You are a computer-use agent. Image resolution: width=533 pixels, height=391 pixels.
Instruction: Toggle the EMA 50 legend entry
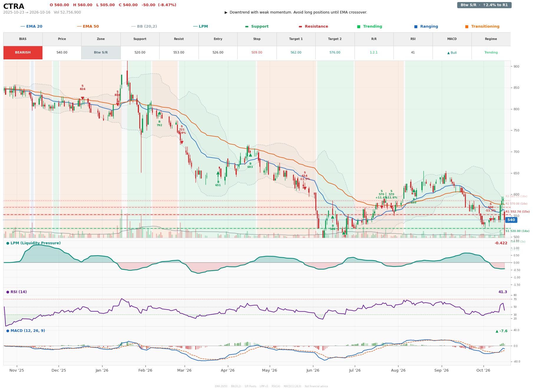pyautogui.click(x=88, y=26)
